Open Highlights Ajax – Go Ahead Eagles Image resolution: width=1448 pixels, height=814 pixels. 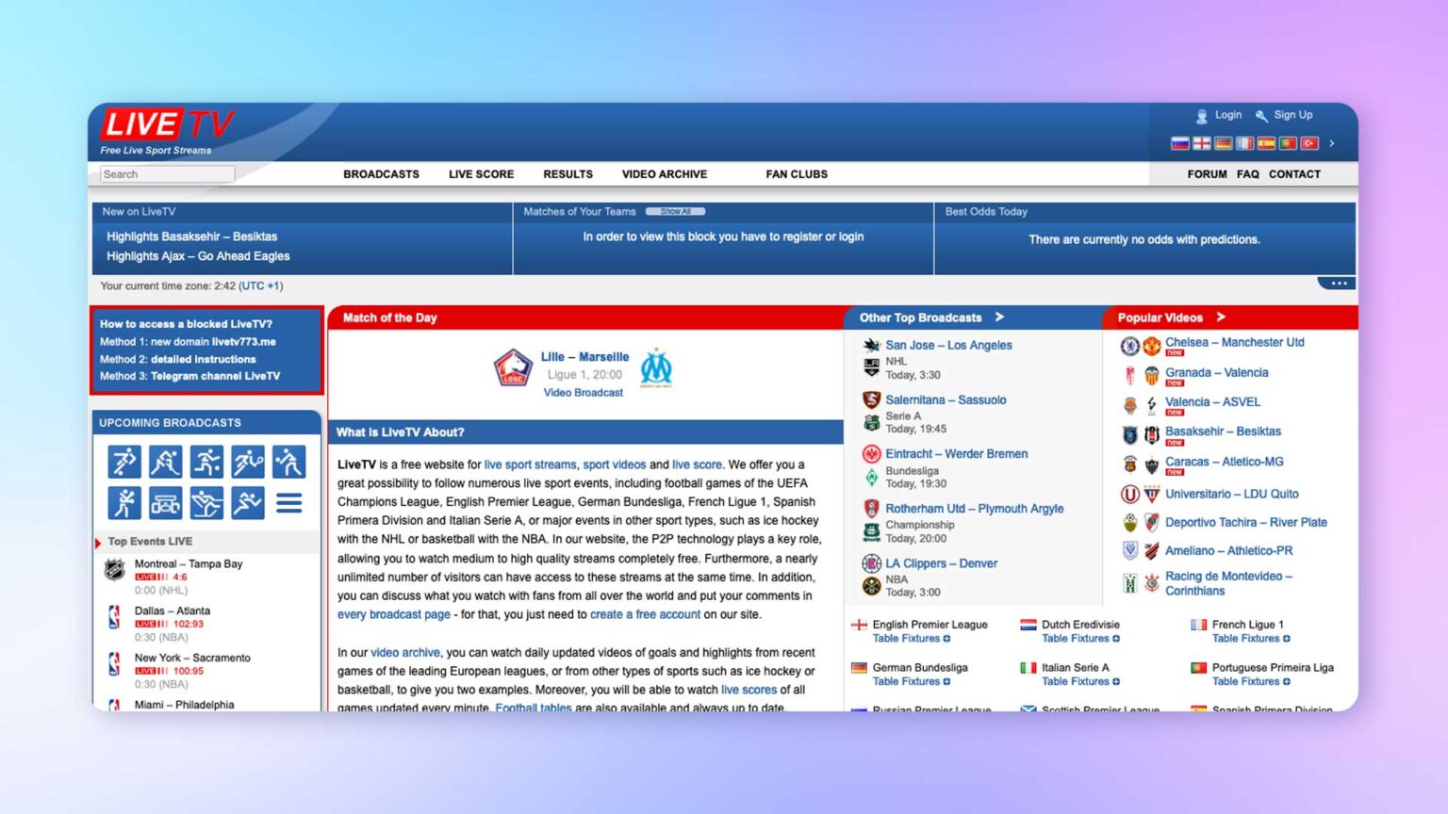click(198, 256)
